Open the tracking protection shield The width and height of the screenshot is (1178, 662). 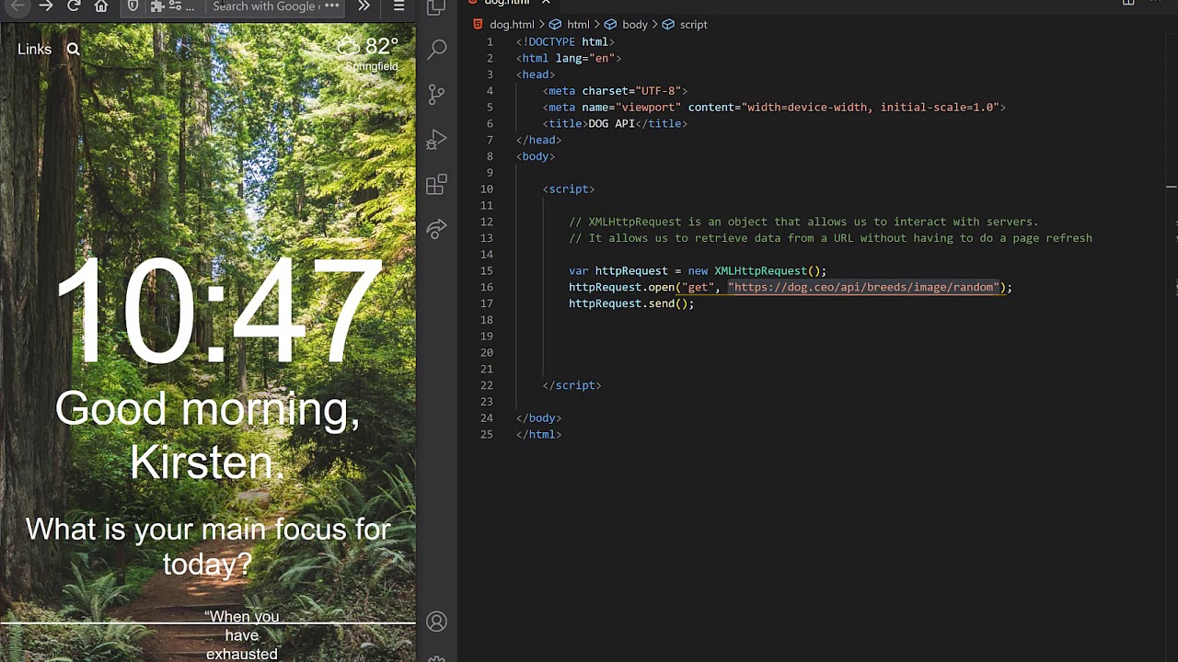133,6
